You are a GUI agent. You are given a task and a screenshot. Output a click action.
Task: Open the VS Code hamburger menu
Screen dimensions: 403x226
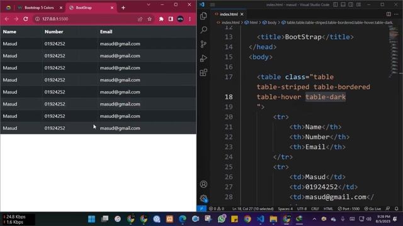(212, 4)
